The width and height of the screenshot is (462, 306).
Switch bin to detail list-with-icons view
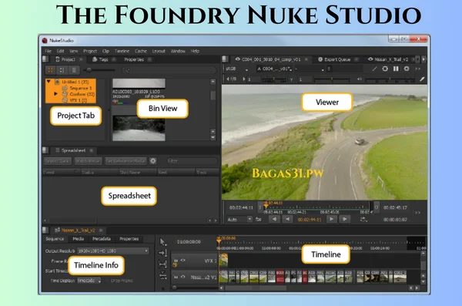point(62,70)
